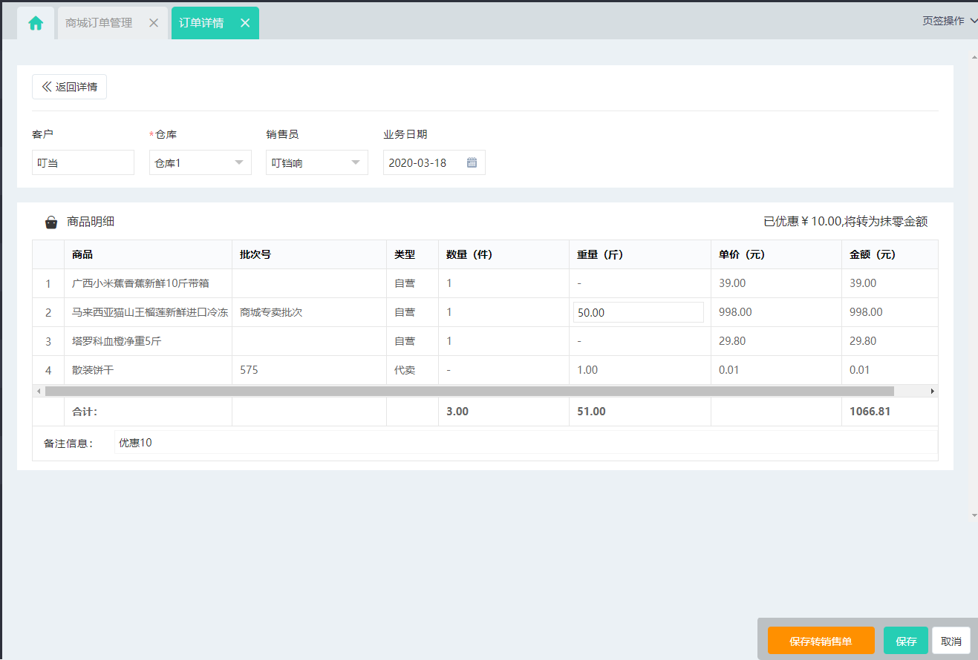Select row 塔罗科血橙净重5斤
978x660 pixels.
(485, 341)
